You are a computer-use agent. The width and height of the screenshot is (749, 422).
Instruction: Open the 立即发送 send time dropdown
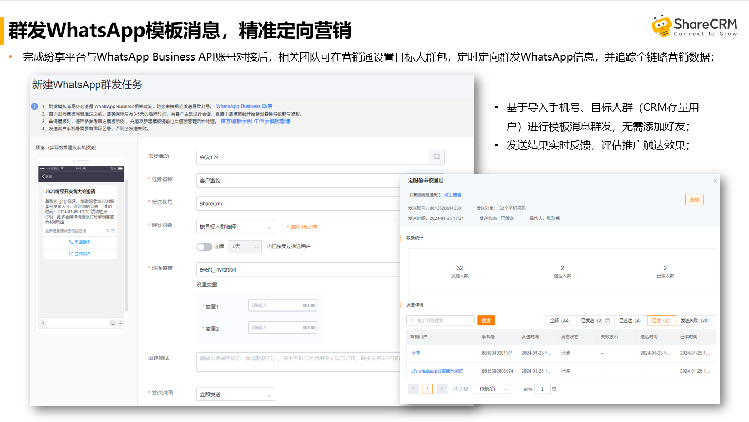click(x=235, y=394)
